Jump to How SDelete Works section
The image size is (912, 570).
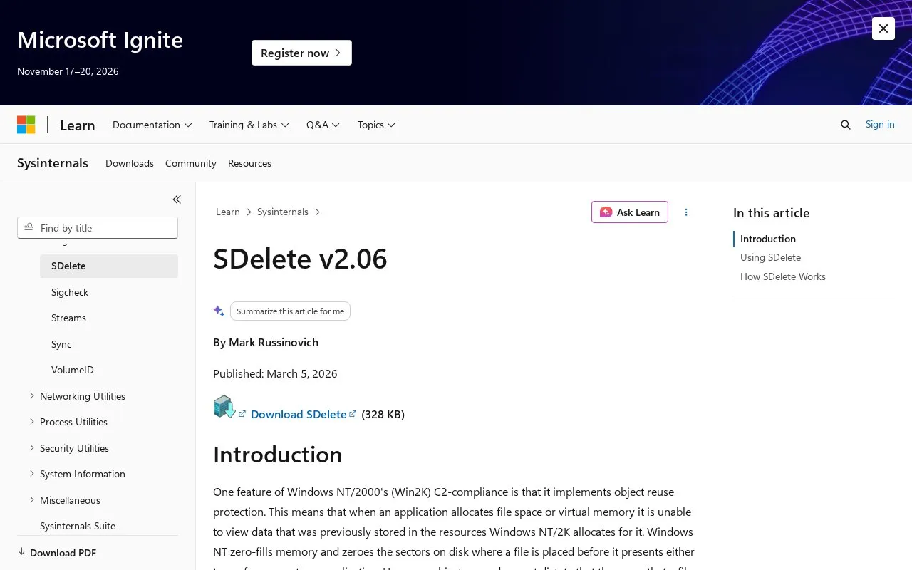(783, 276)
